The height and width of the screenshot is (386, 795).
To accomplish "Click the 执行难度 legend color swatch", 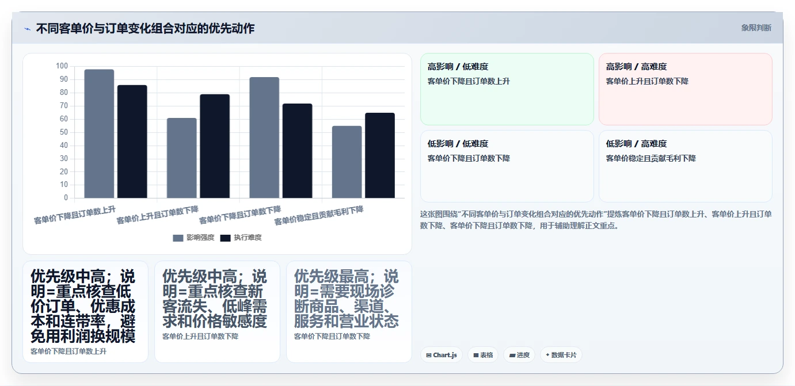I will click(x=226, y=238).
